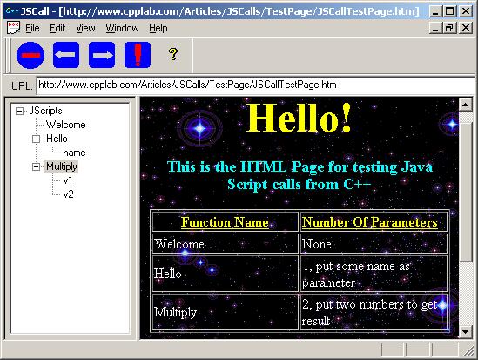The height and width of the screenshot is (360, 478).
Task: Navigate forward with the right arrow button
Action: 102,55
